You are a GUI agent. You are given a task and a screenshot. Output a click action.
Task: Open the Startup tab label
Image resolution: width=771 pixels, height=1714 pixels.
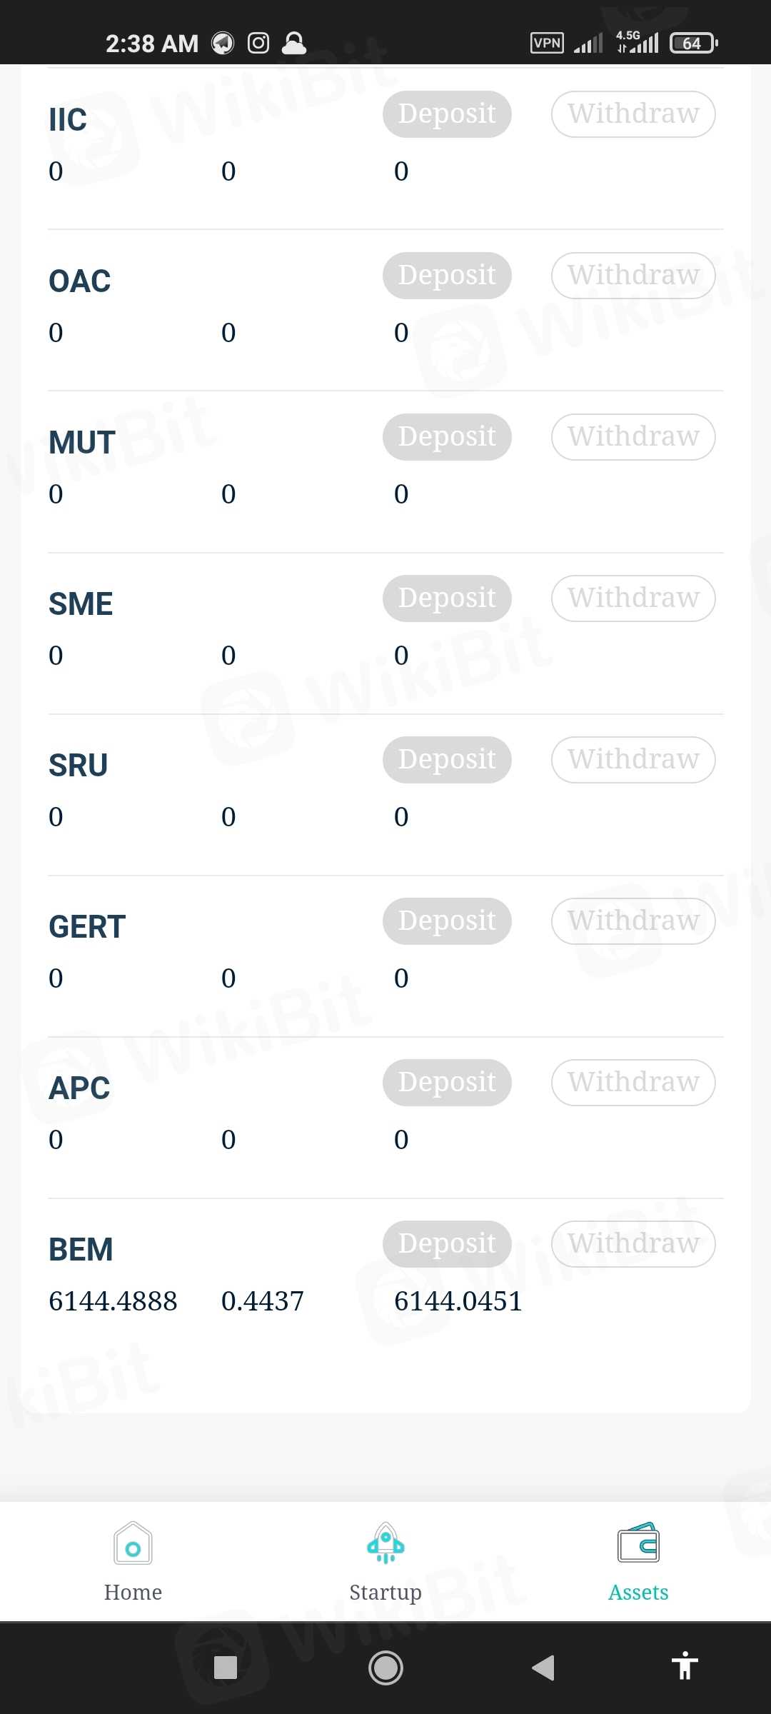point(385,1593)
